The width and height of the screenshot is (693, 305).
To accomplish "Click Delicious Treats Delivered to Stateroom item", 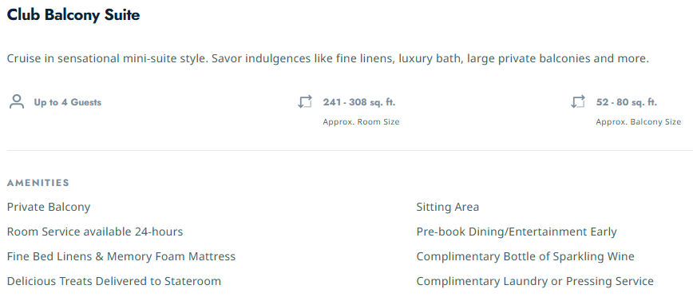I will coord(114,281).
